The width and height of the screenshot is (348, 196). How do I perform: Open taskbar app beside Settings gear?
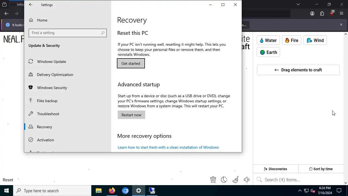tap(152, 191)
